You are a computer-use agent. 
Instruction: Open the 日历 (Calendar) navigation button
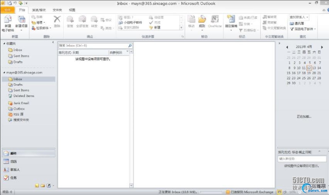click(x=29, y=162)
